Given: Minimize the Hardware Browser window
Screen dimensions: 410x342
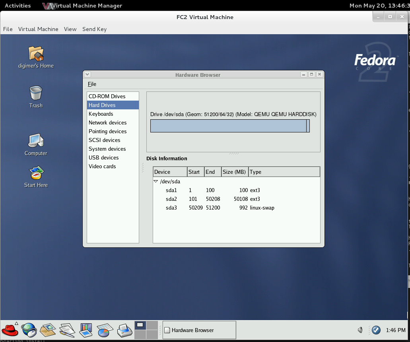Looking at the screenshot, I should 303,74.
